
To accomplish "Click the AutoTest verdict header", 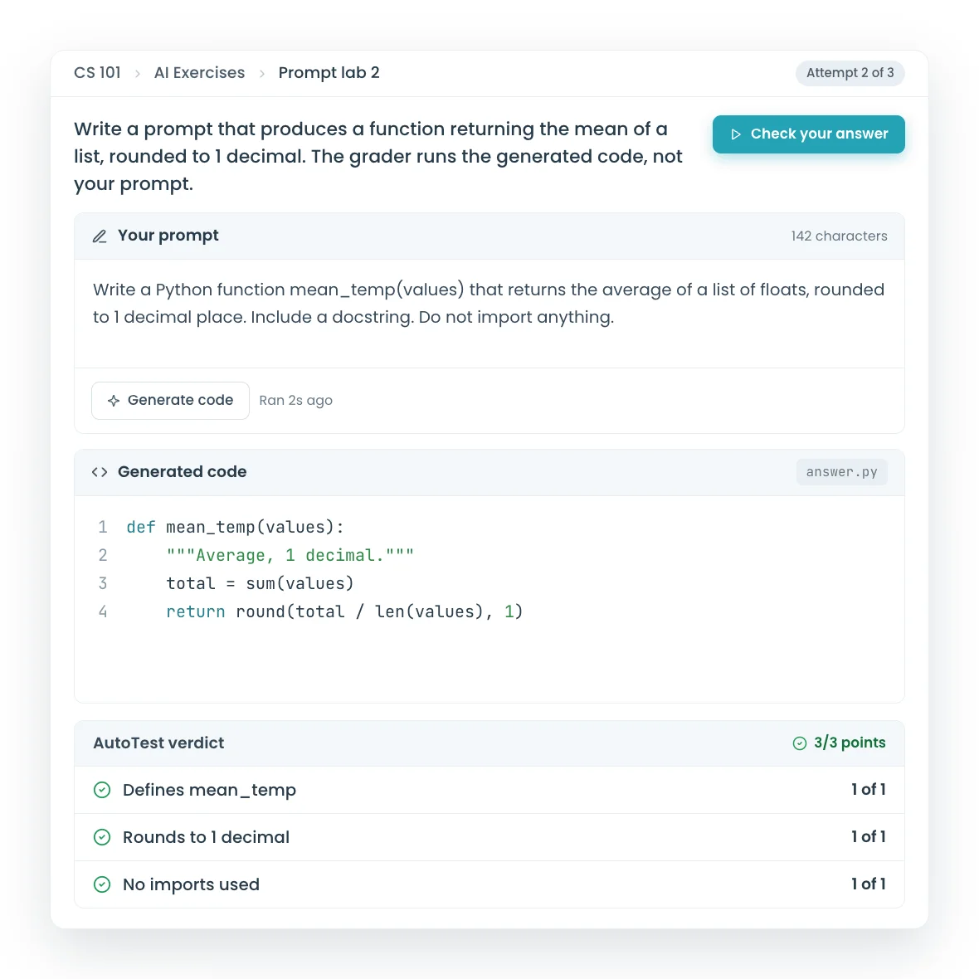I will coord(489,743).
